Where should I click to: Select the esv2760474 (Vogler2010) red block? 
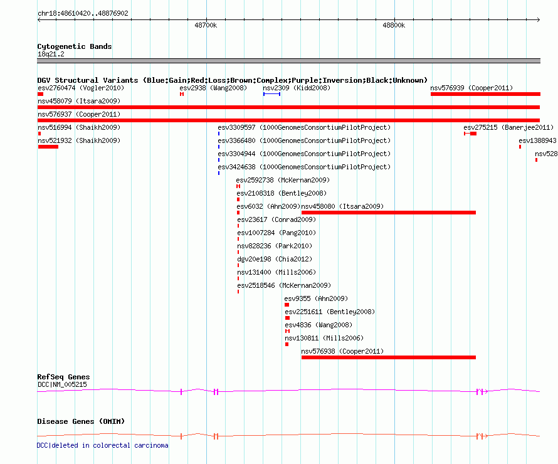[x=40, y=94]
